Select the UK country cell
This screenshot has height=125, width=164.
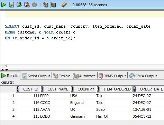pyautogui.click(x=83, y=109)
